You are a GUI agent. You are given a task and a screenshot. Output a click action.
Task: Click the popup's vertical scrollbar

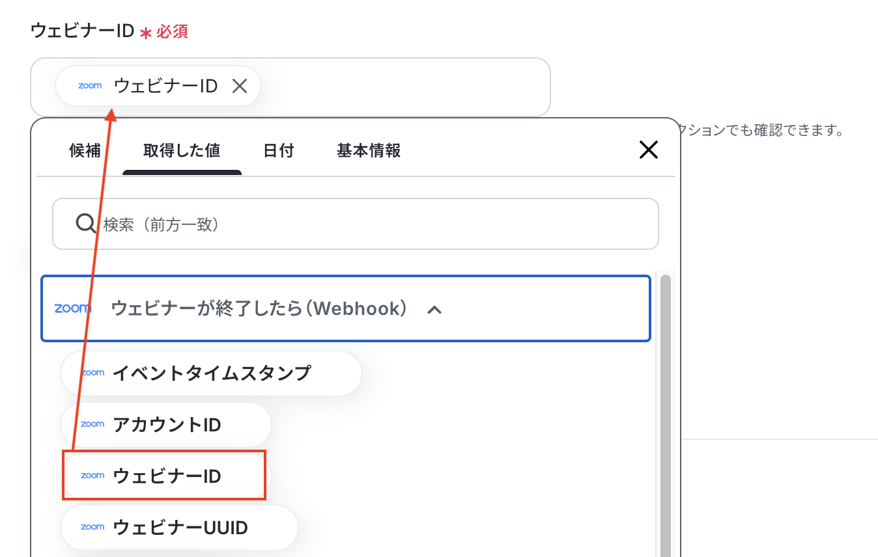pos(665,415)
